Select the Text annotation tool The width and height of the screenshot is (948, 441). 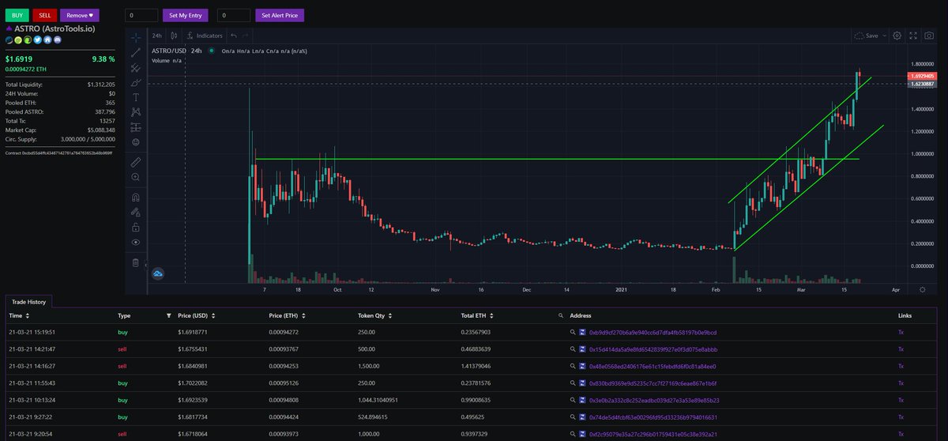pyautogui.click(x=136, y=97)
